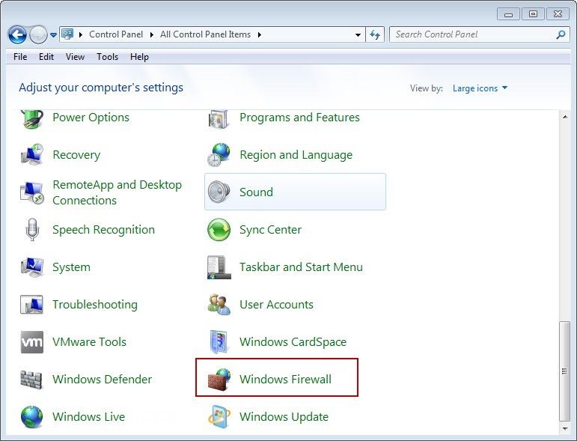Screen dimensions: 577x441
Task: Open the Edit menu
Action: click(46, 57)
